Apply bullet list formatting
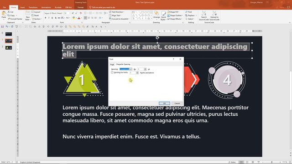 (x=86, y=13)
